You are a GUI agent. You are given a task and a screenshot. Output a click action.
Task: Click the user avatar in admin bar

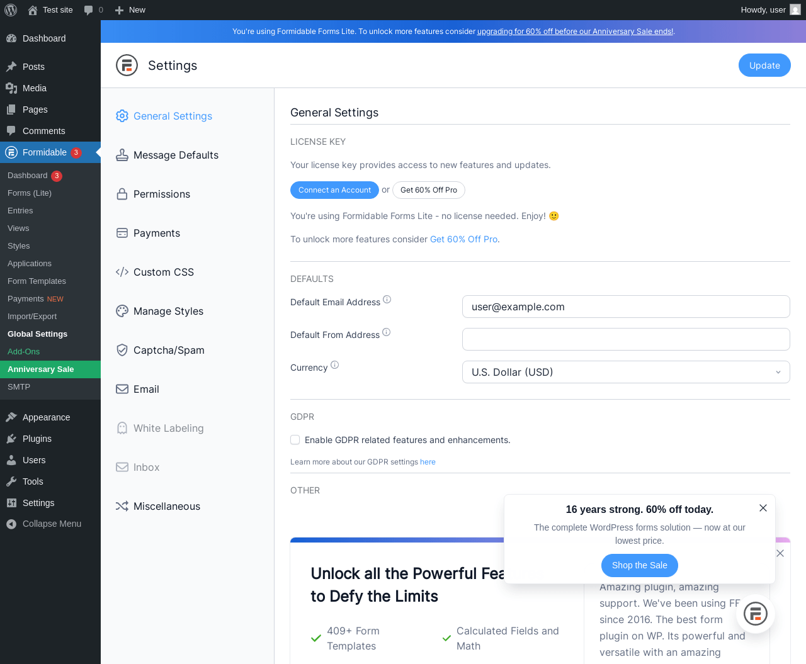pyautogui.click(x=795, y=10)
